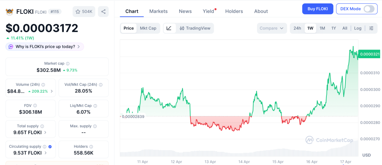Screen dimensions: 382x165
Task: Open the TradingView chart option
Action: click(195, 28)
